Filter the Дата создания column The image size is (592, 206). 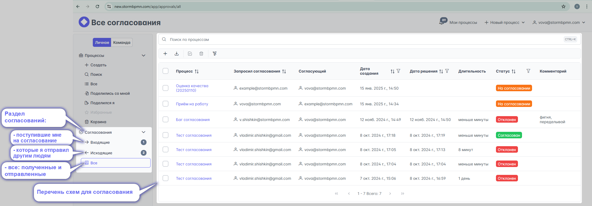(398, 71)
